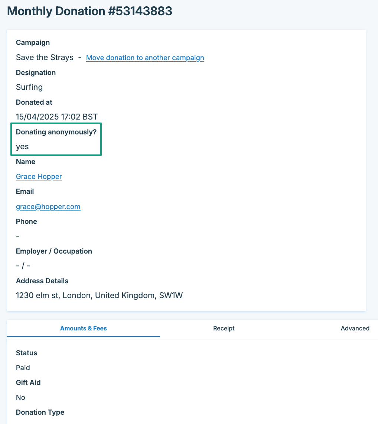The height and width of the screenshot is (424, 378).
Task: Click the Surfing designation value
Action: tap(29, 87)
